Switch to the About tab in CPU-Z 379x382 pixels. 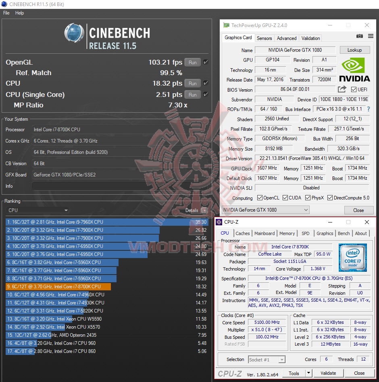point(361,233)
